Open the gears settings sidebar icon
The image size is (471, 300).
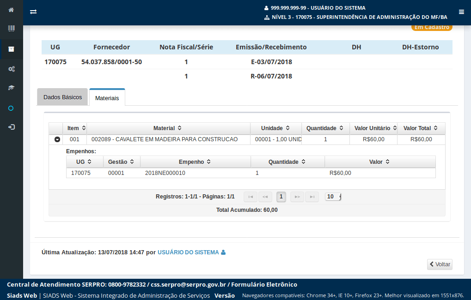(12, 69)
